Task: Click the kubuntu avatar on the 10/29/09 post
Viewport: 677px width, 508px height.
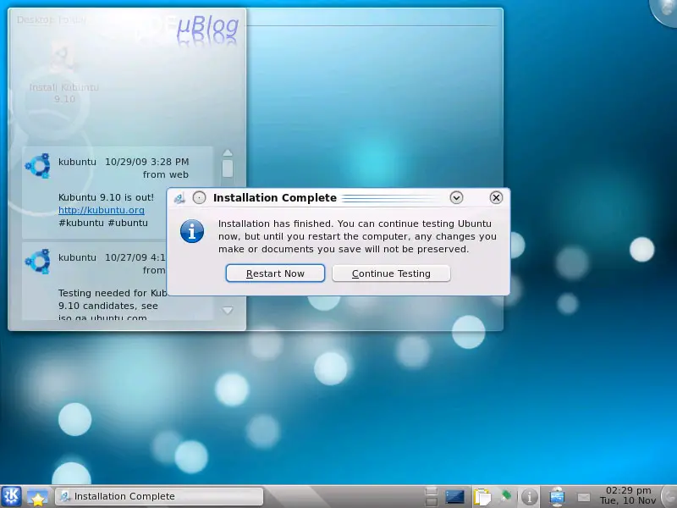Action: 37,165
